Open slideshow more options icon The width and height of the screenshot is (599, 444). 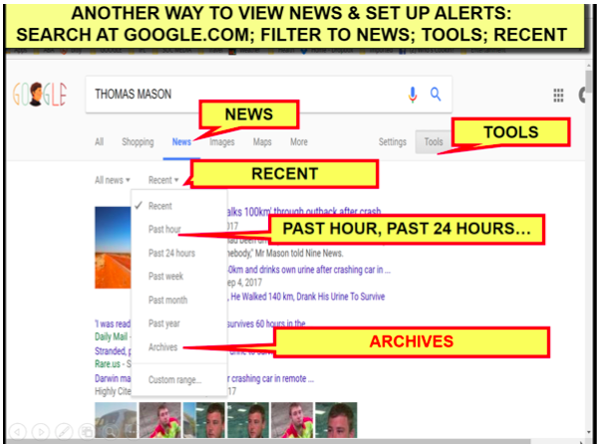pos(132,431)
